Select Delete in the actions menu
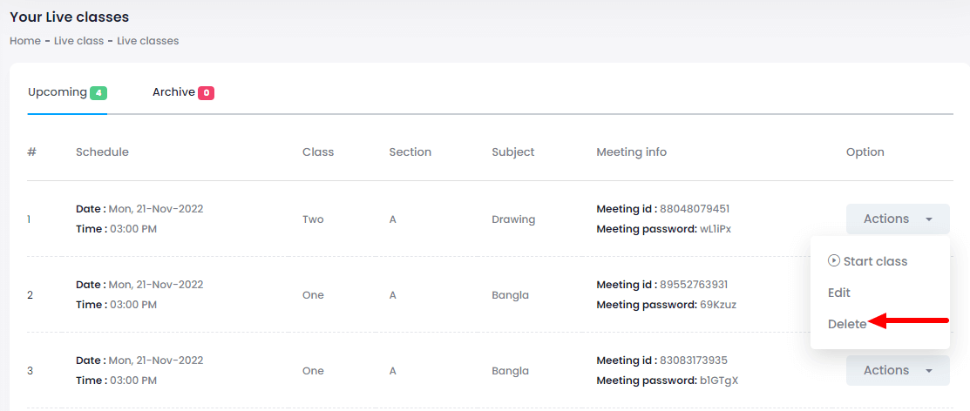The height and width of the screenshot is (411, 970). (x=847, y=324)
